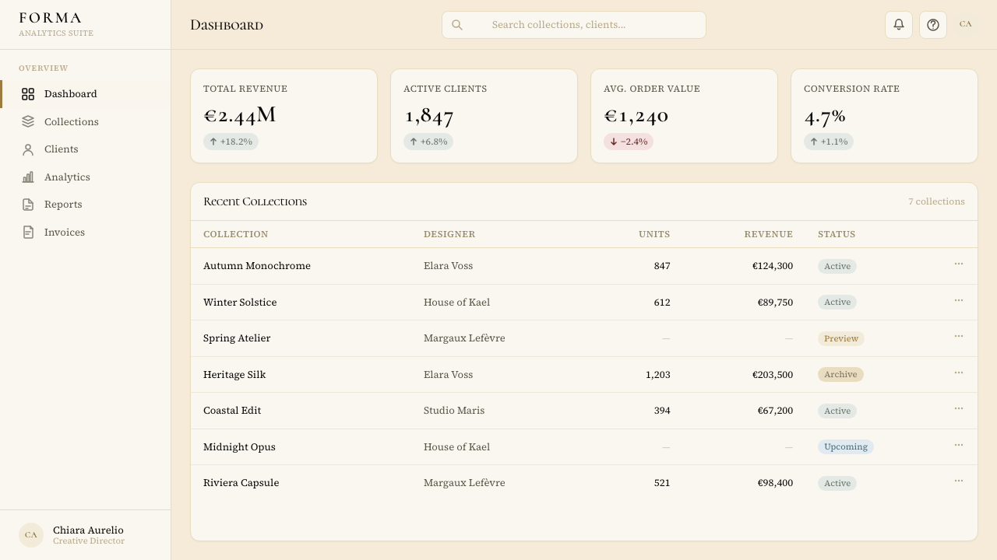Click the Reports document icon
997x560 pixels.
click(28, 205)
